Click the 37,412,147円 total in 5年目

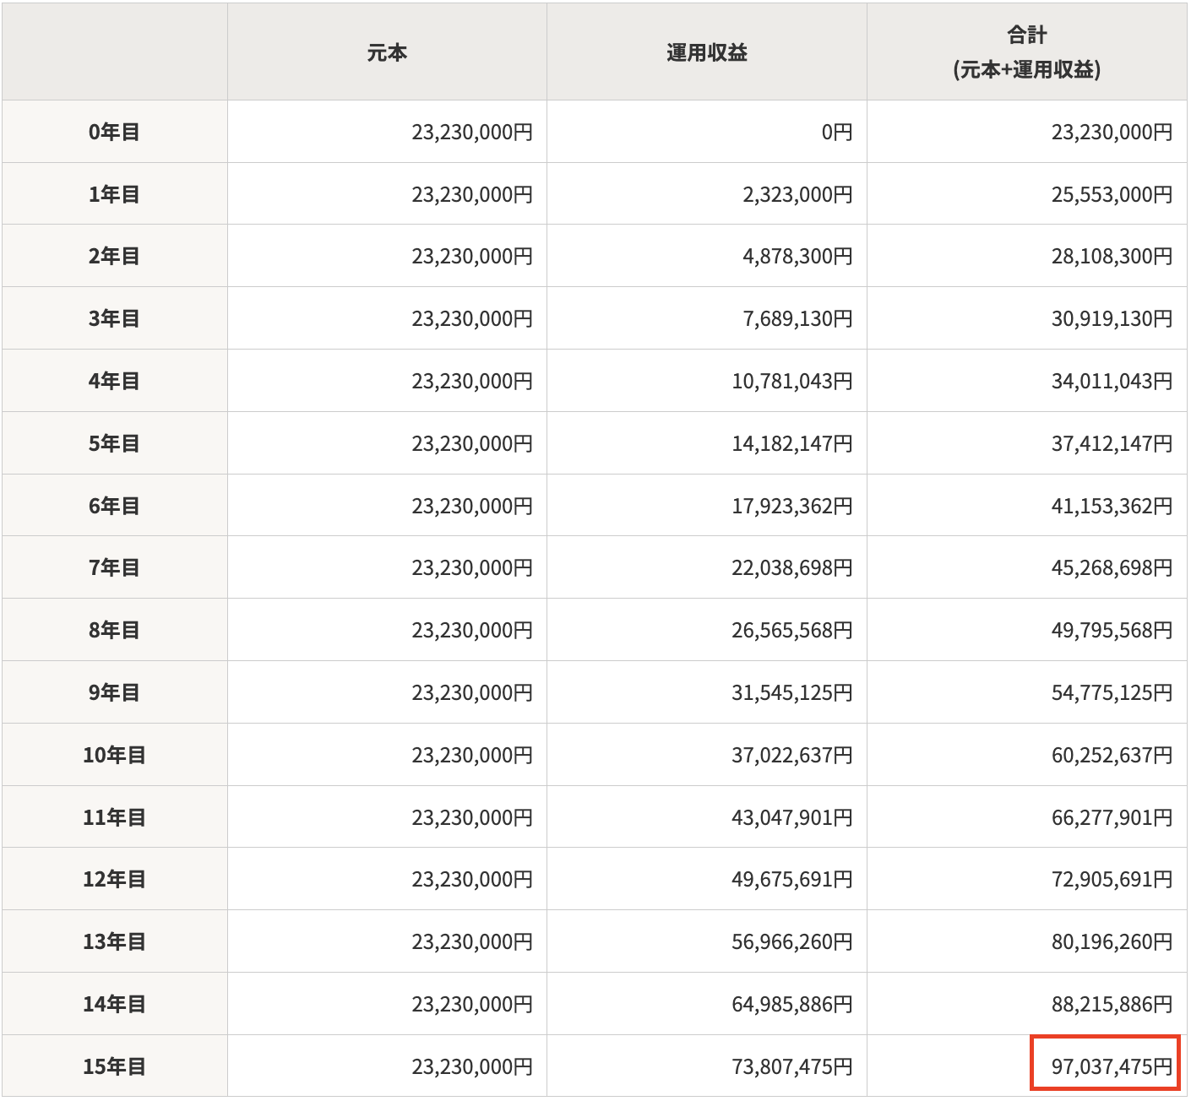click(x=1111, y=443)
